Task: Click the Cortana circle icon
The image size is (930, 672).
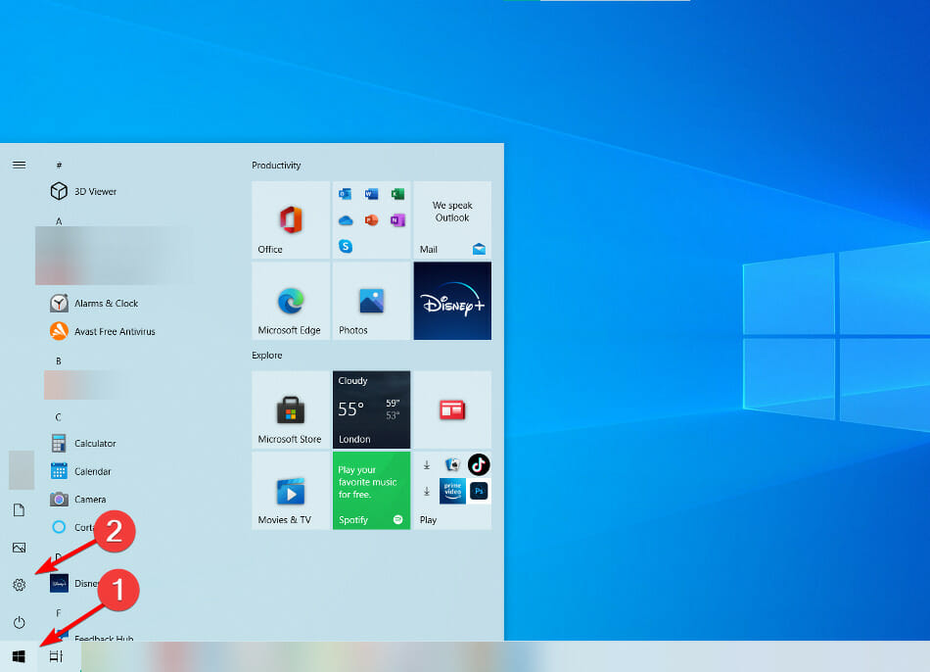Action: click(x=59, y=527)
